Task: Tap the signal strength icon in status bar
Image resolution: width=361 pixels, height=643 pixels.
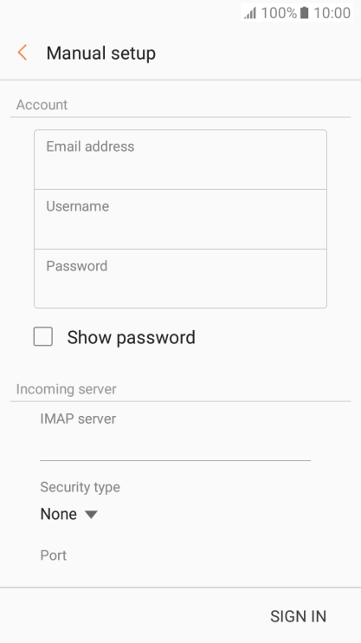Action: [x=250, y=13]
